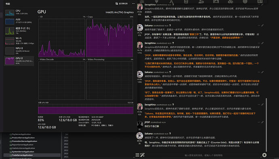Click question mark beside Sakana's 26.1s message

pos(170,25)
